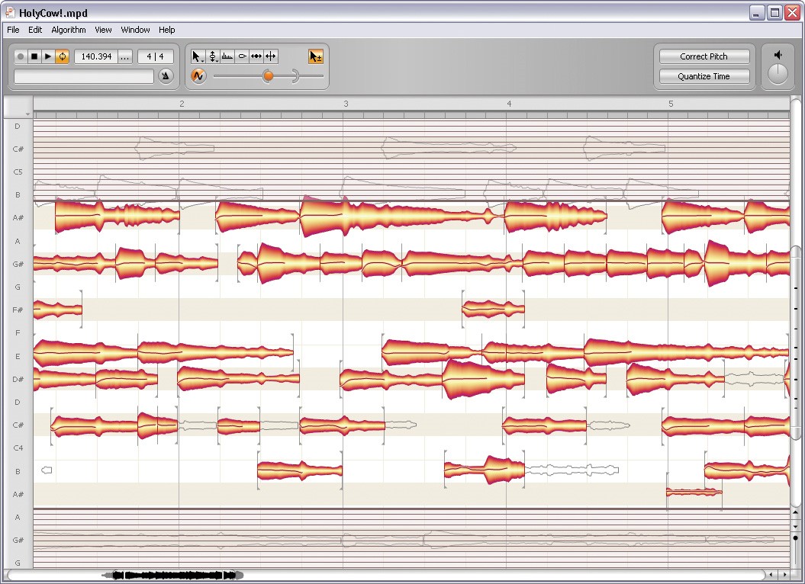The image size is (805, 584).
Task: Click the bracket handle on the slider
Action: coord(296,76)
